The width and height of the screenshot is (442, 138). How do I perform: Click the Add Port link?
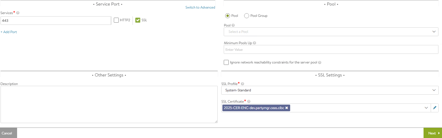(x=9, y=32)
